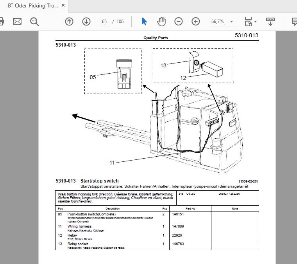Open the find text magnifier tool

[34, 22]
